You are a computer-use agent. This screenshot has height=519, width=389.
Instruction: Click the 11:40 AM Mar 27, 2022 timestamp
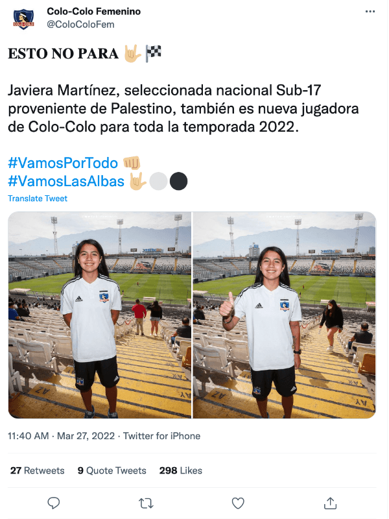pyautogui.click(x=61, y=436)
